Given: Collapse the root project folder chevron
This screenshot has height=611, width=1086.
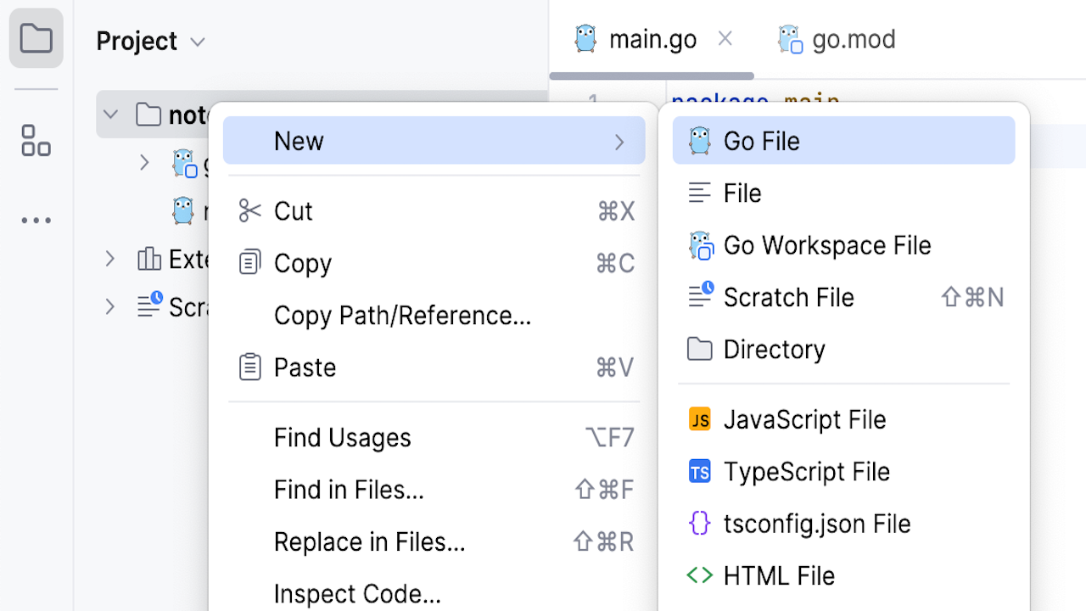Looking at the screenshot, I should click(110, 115).
